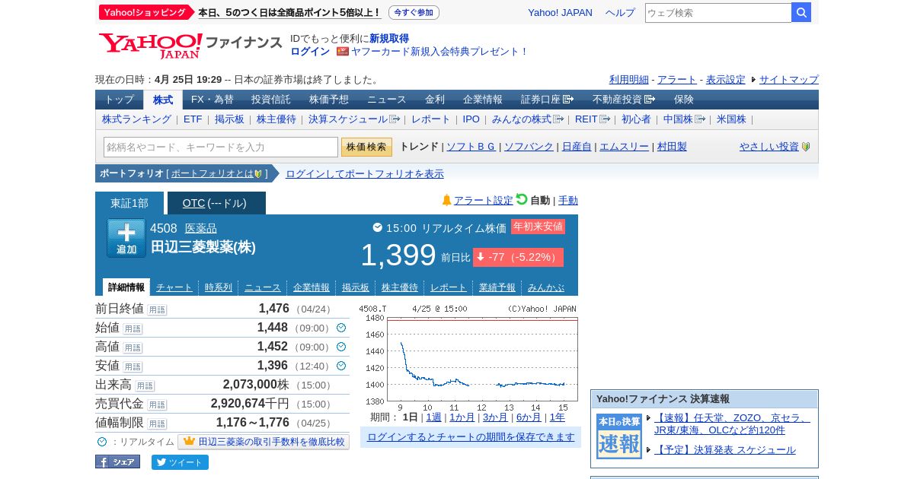Click the ETF submenu link
Viewport: 914px width, 479px height.
(193, 119)
